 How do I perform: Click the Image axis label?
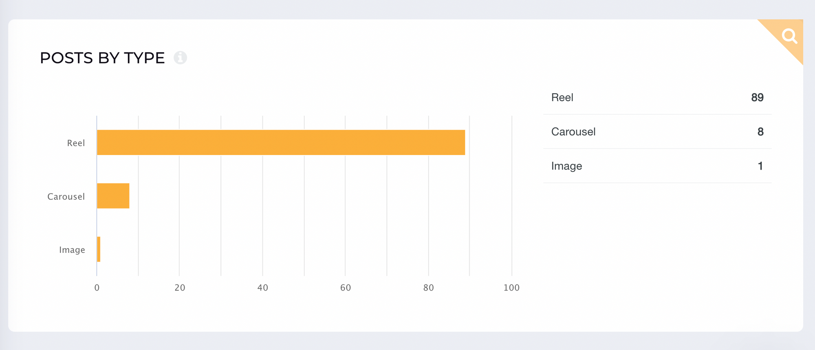pyautogui.click(x=72, y=250)
